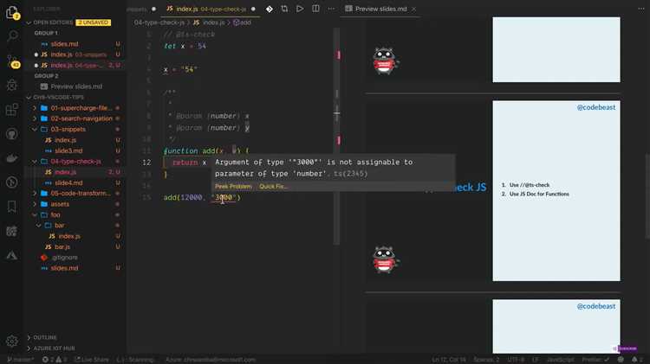Open the Manage gear menu

coord(12,342)
